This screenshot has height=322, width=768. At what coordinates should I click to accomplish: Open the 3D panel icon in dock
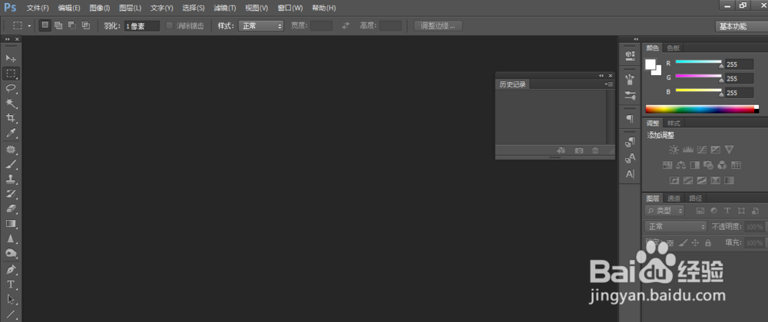631,56
